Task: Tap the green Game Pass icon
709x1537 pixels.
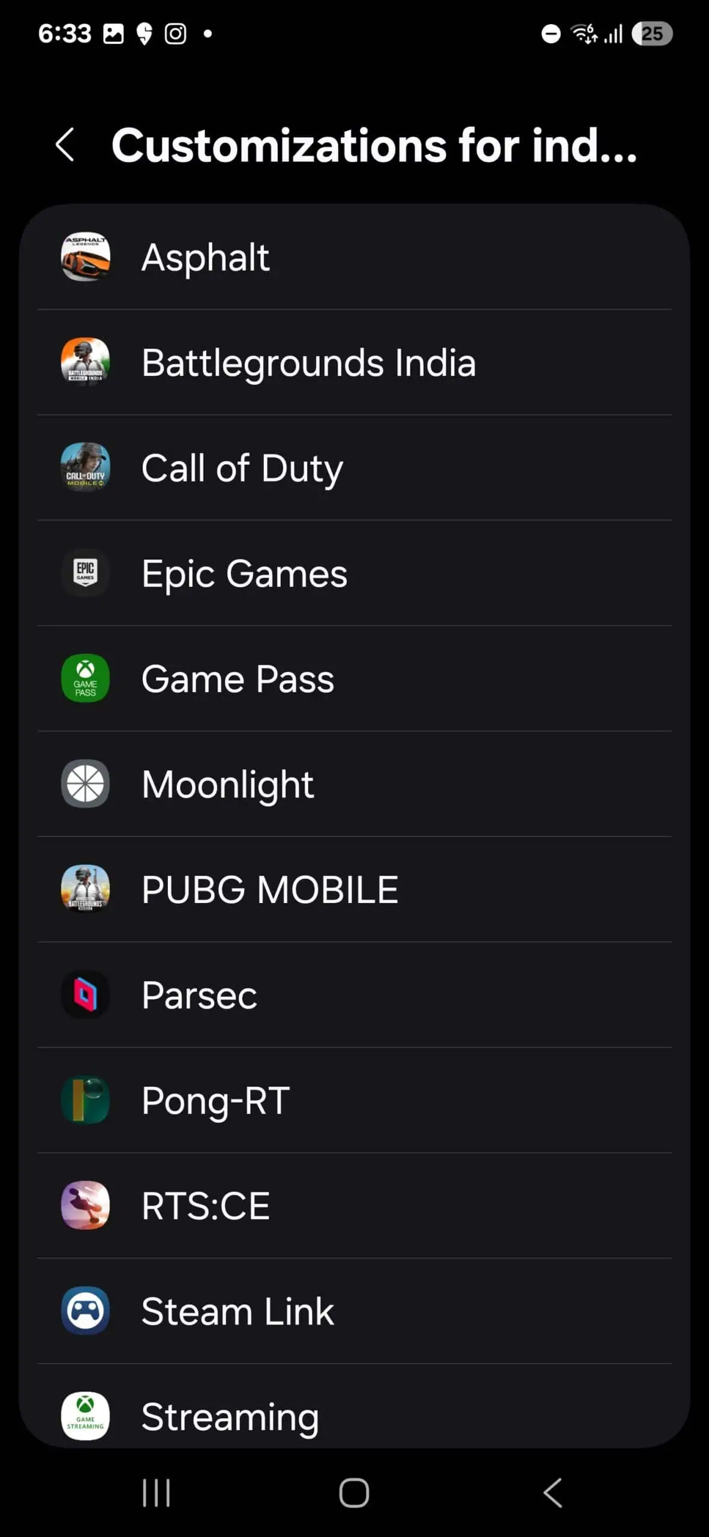Action: click(x=85, y=678)
